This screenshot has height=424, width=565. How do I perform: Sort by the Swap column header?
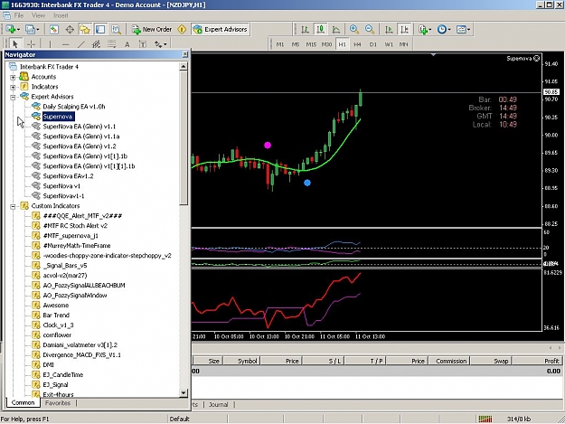point(491,361)
